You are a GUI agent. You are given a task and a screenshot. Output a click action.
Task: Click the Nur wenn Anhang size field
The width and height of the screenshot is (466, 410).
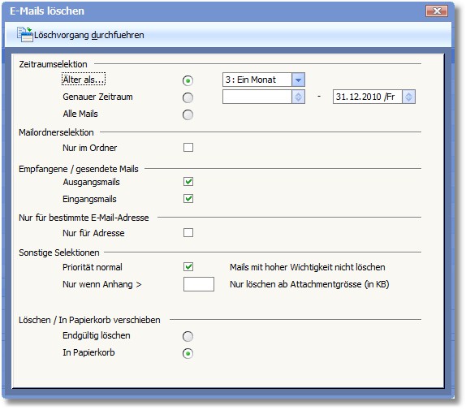199,284
